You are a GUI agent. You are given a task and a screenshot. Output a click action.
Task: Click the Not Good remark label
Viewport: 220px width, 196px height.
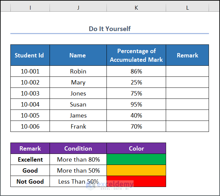(30, 181)
